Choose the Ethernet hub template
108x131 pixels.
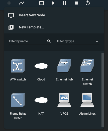tap(64, 70)
